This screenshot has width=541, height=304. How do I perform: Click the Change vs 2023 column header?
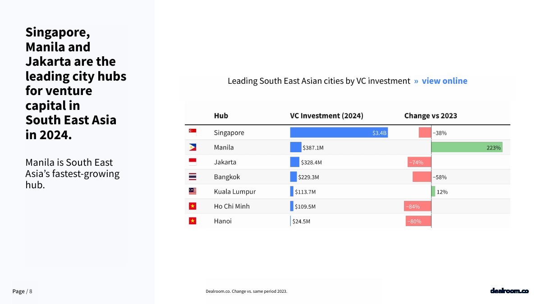431,116
